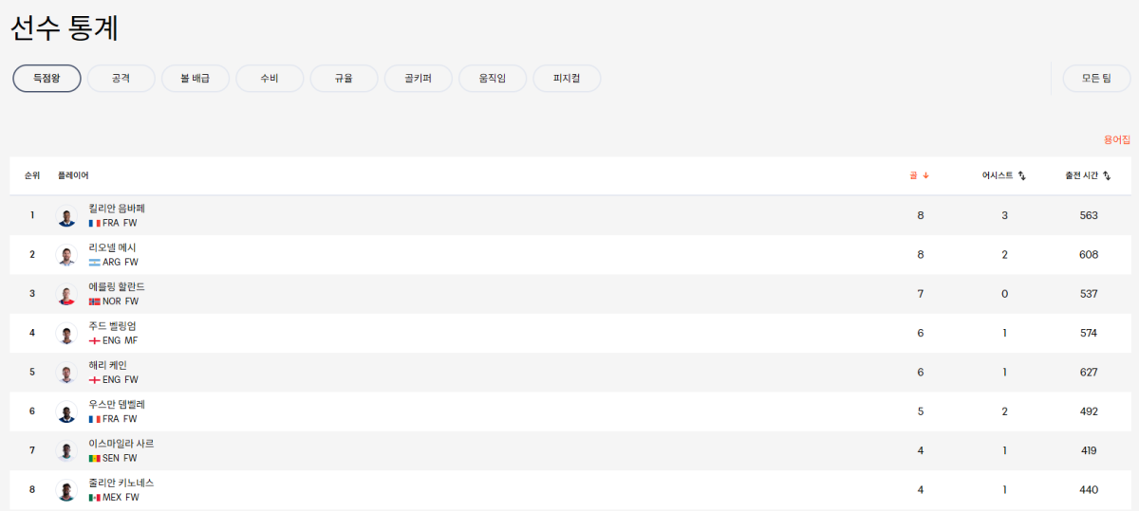The height and width of the screenshot is (511, 1139).
Task: Open 리오넬 메시 player avatar
Action: [66, 255]
